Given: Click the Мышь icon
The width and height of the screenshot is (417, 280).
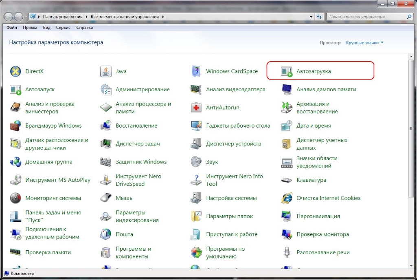Looking at the screenshot, I should tap(106, 198).
